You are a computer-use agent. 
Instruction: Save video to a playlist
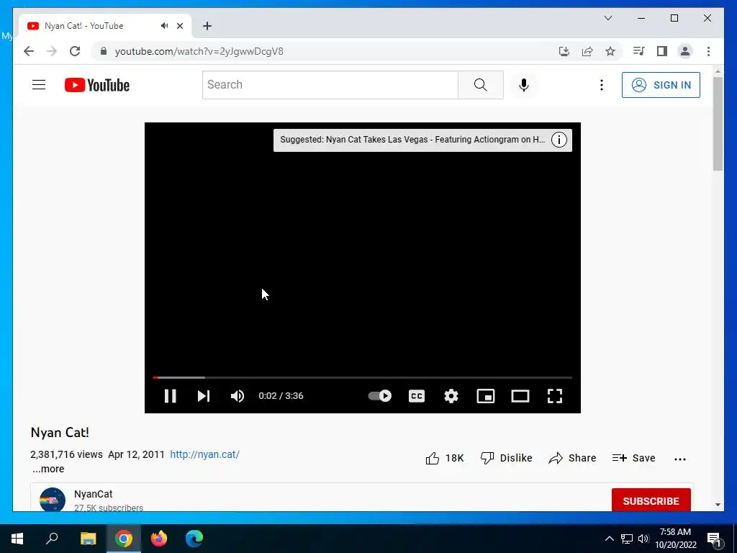tap(633, 458)
